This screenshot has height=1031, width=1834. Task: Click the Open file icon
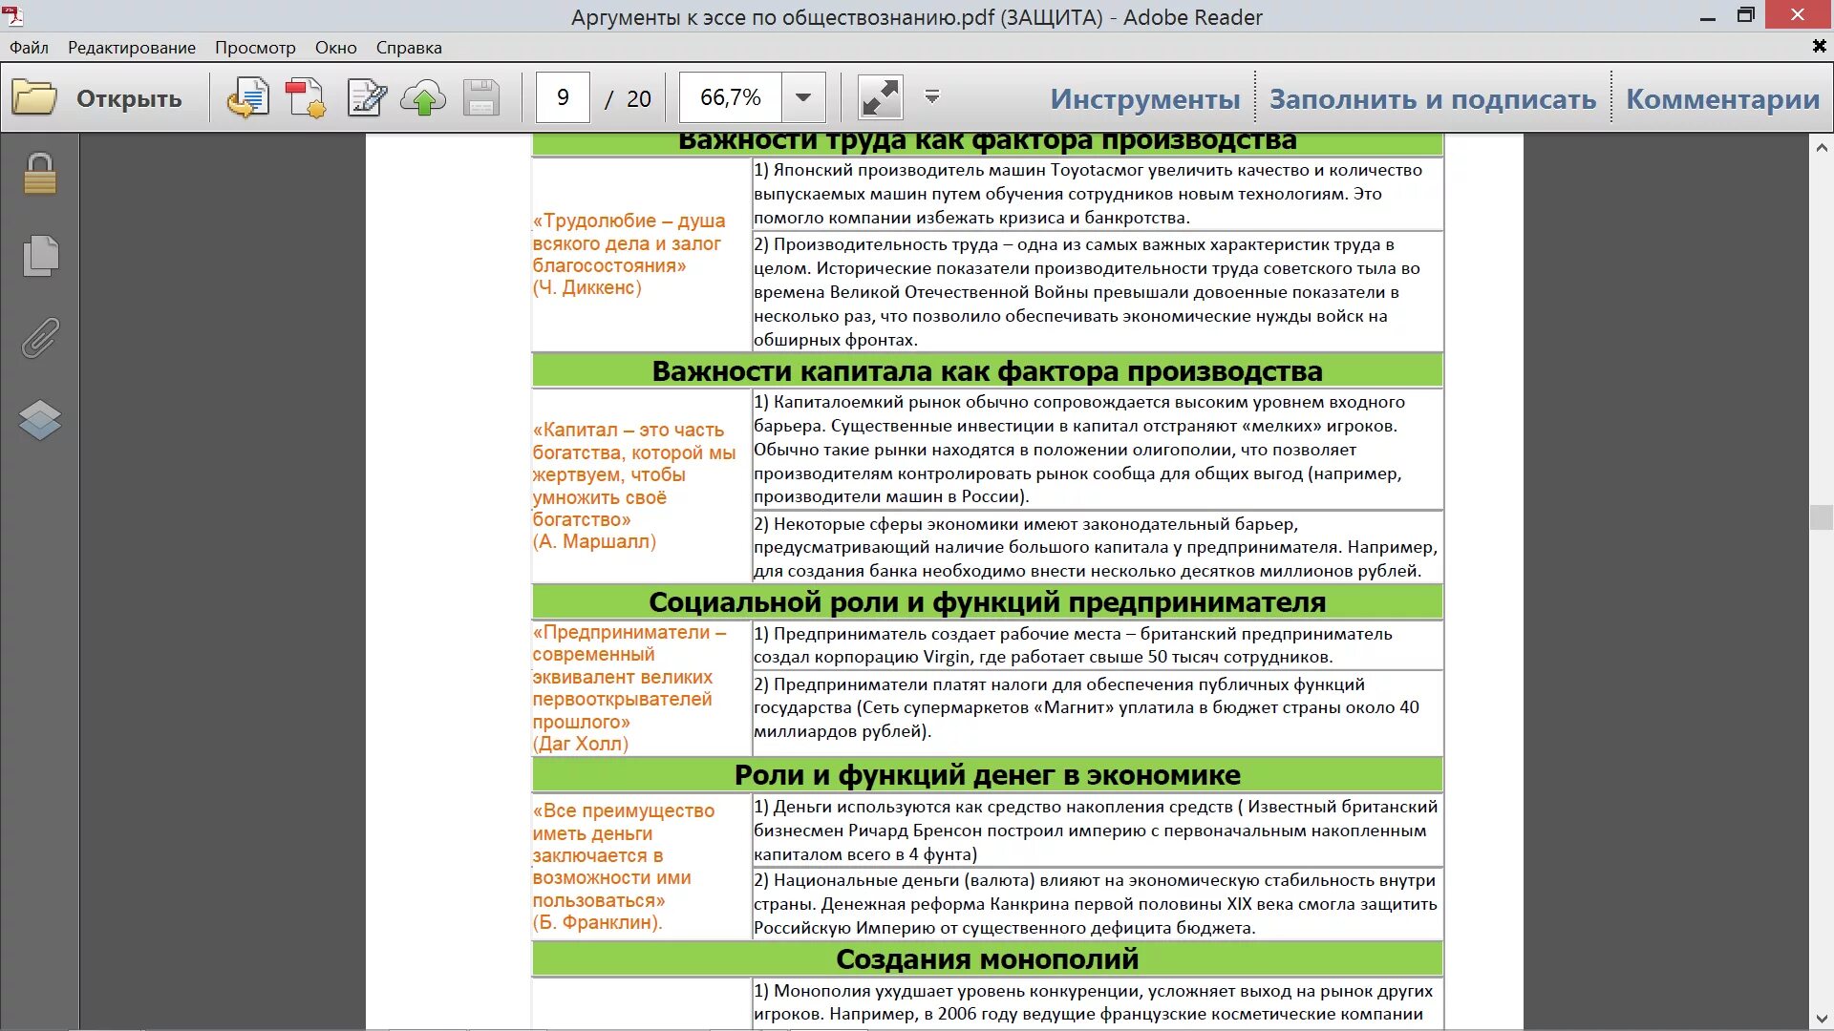(x=34, y=97)
